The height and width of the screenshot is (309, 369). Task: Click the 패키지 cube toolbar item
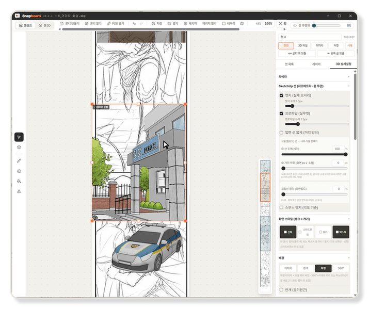coord(190,24)
